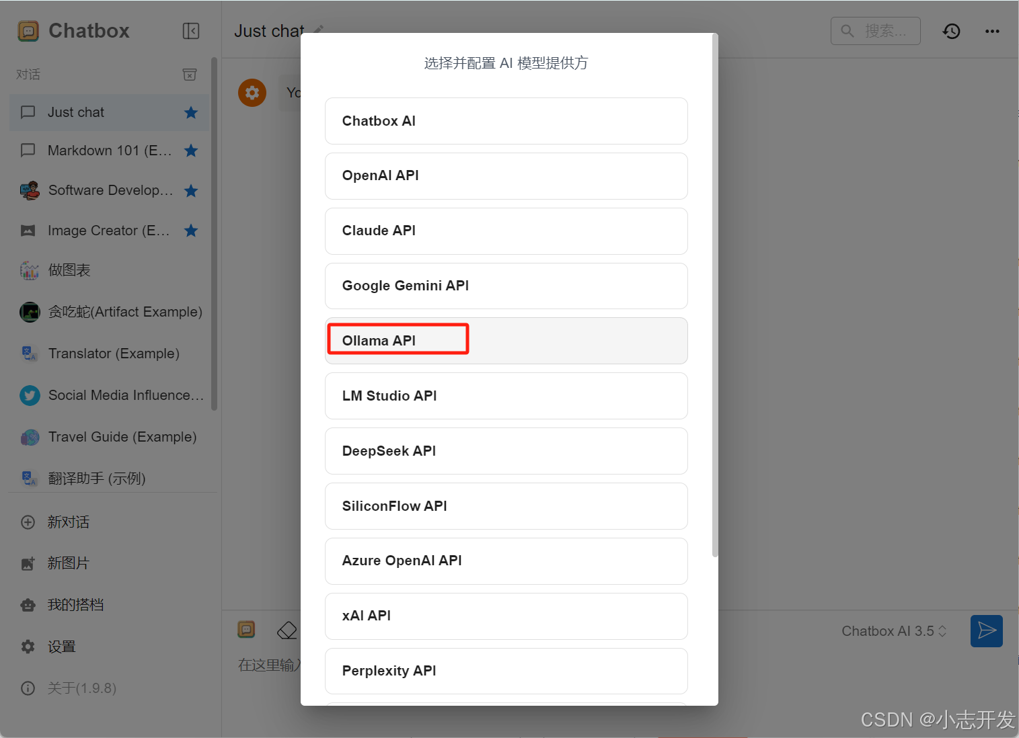Screen dimensions: 1019x738
Task: Click the Social Media Influencer bird icon
Action: point(30,395)
